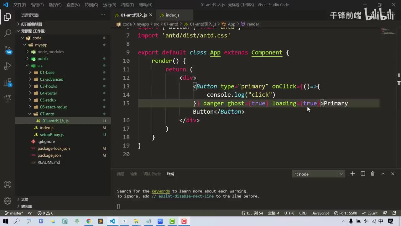The width and height of the screenshot is (401, 226).
Task: Expand the 大纲 outline section
Action: point(63,199)
